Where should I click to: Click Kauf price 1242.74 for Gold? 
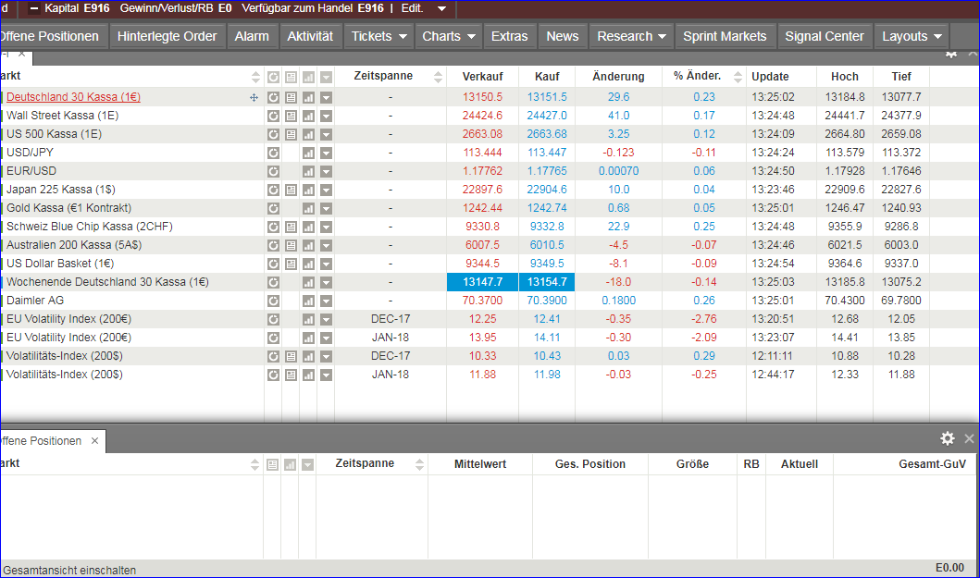[547, 208]
